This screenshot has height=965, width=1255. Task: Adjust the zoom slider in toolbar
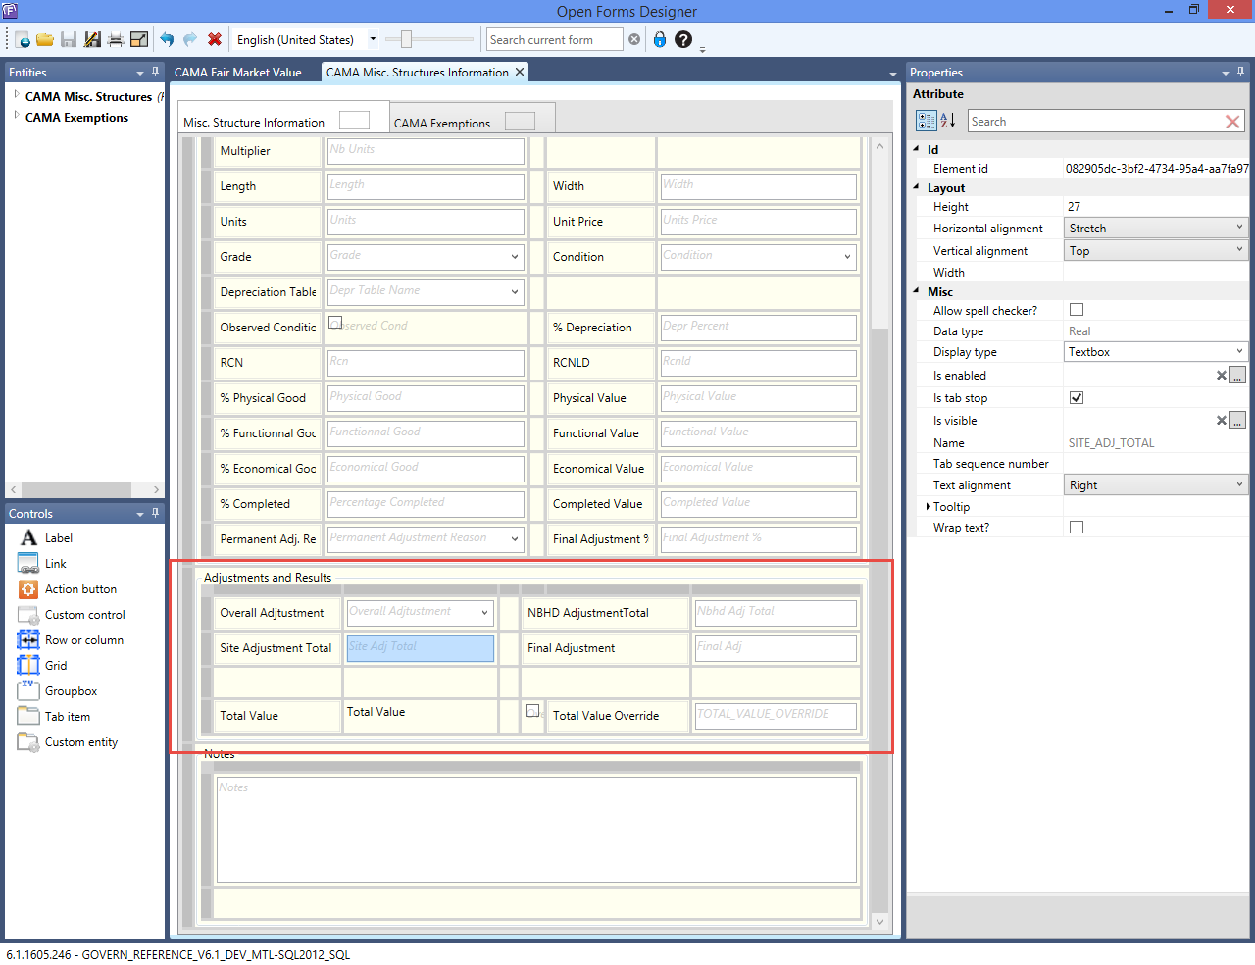click(406, 40)
